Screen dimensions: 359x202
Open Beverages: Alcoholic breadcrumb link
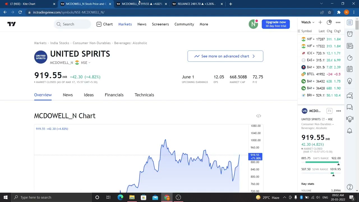click(x=130, y=43)
